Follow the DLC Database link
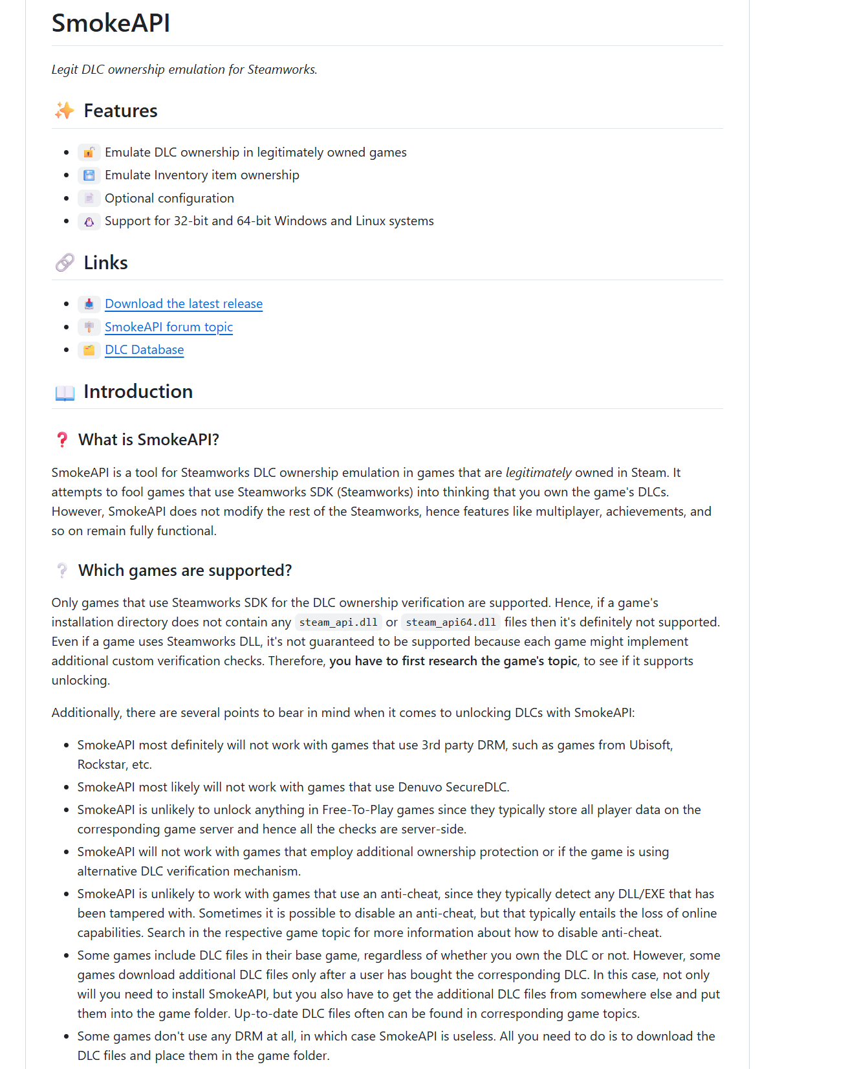The image size is (848, 1069). click(x=144, y=350)
